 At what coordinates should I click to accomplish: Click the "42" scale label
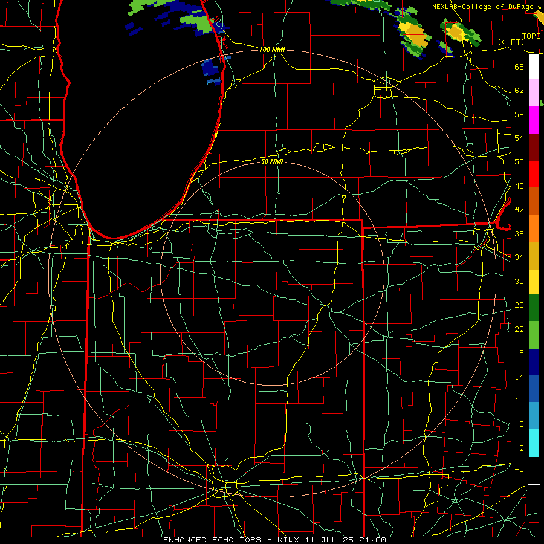(519, 210)
